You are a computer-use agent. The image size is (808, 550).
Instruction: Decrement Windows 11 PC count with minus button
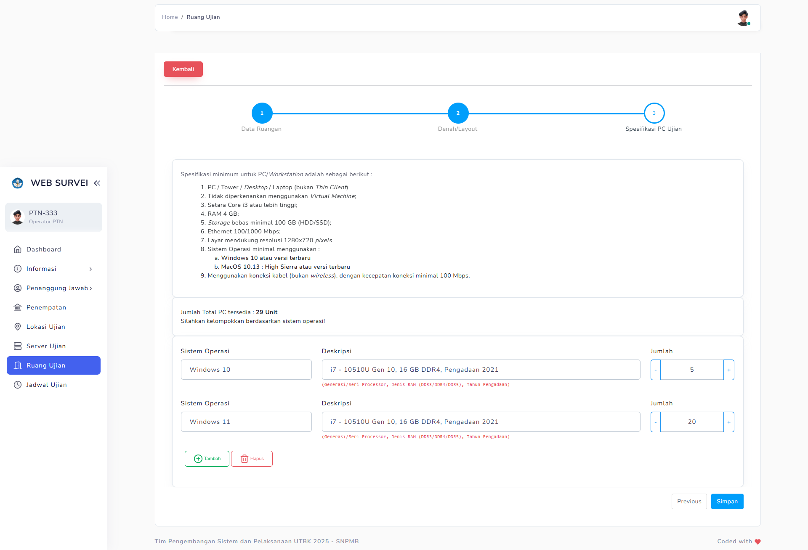(655, 422)
